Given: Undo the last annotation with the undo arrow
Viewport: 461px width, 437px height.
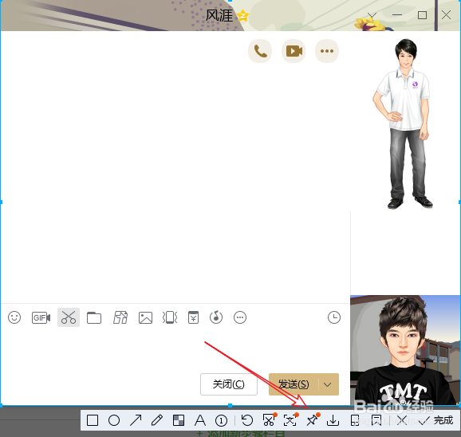Looking at the screenshot, I should coord(247,420).
